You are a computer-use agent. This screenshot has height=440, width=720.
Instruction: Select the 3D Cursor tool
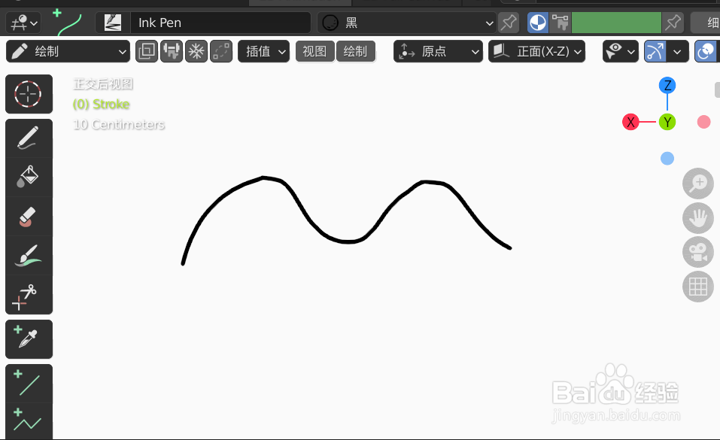[x=29, y=94]
